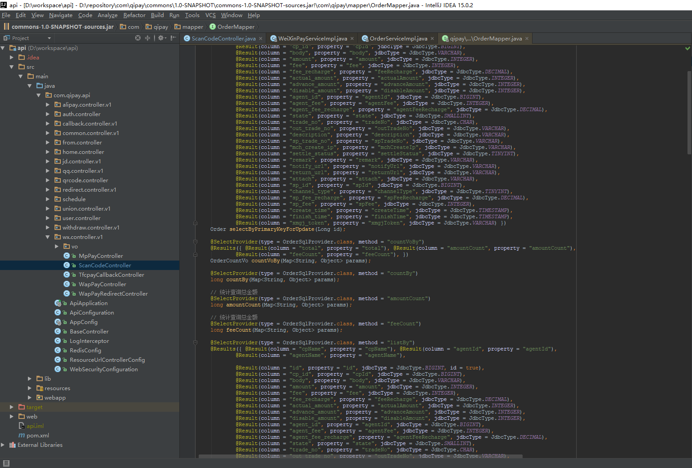Collapse the api project root
The image size is (692, 468).
click(x=3, y=48)
